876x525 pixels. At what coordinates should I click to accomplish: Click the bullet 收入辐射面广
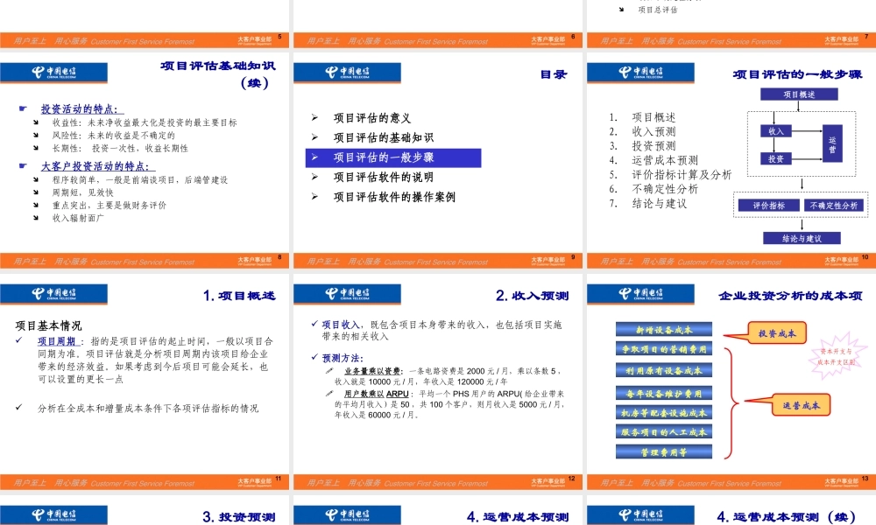tap(78, 218)
